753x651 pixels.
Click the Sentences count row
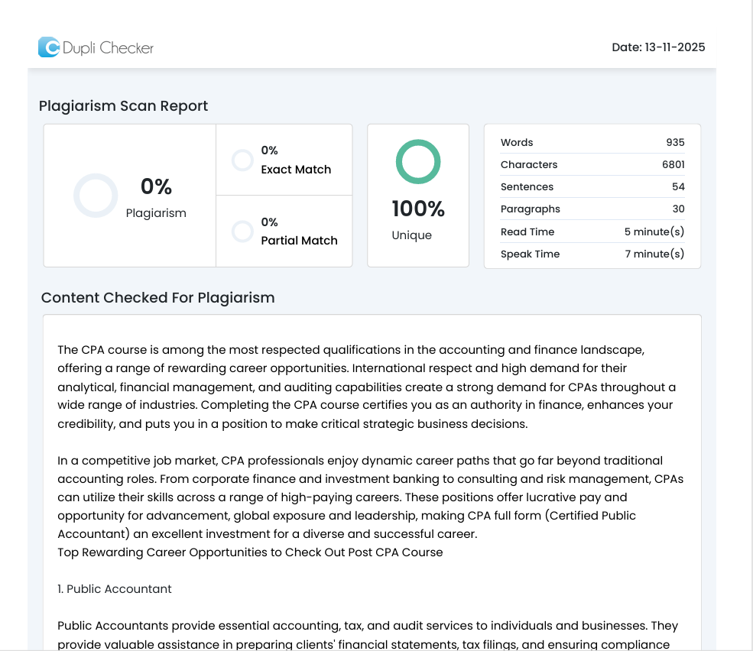(592, 187)
